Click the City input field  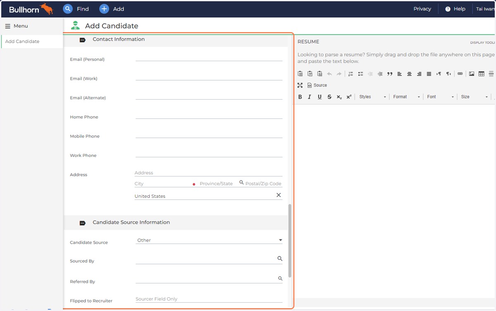click(x=163, y=183)
